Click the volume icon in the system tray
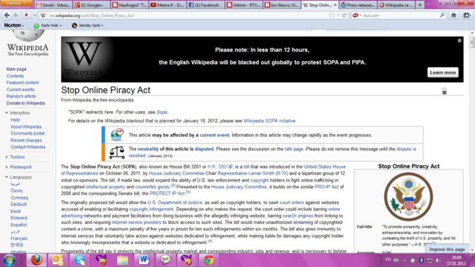Screen dimensions: 475x267 click(x=438, y=260)
